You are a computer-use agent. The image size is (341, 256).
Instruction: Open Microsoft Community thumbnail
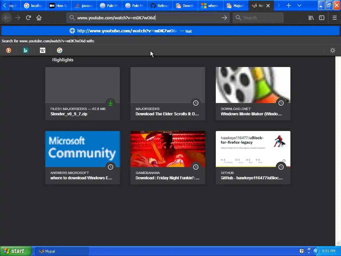tap(83, 149)
